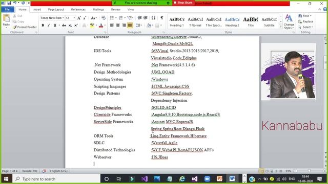328x184 pixels.
Task: Click the Windows taskbar search box
Action: tap(56, 179)
